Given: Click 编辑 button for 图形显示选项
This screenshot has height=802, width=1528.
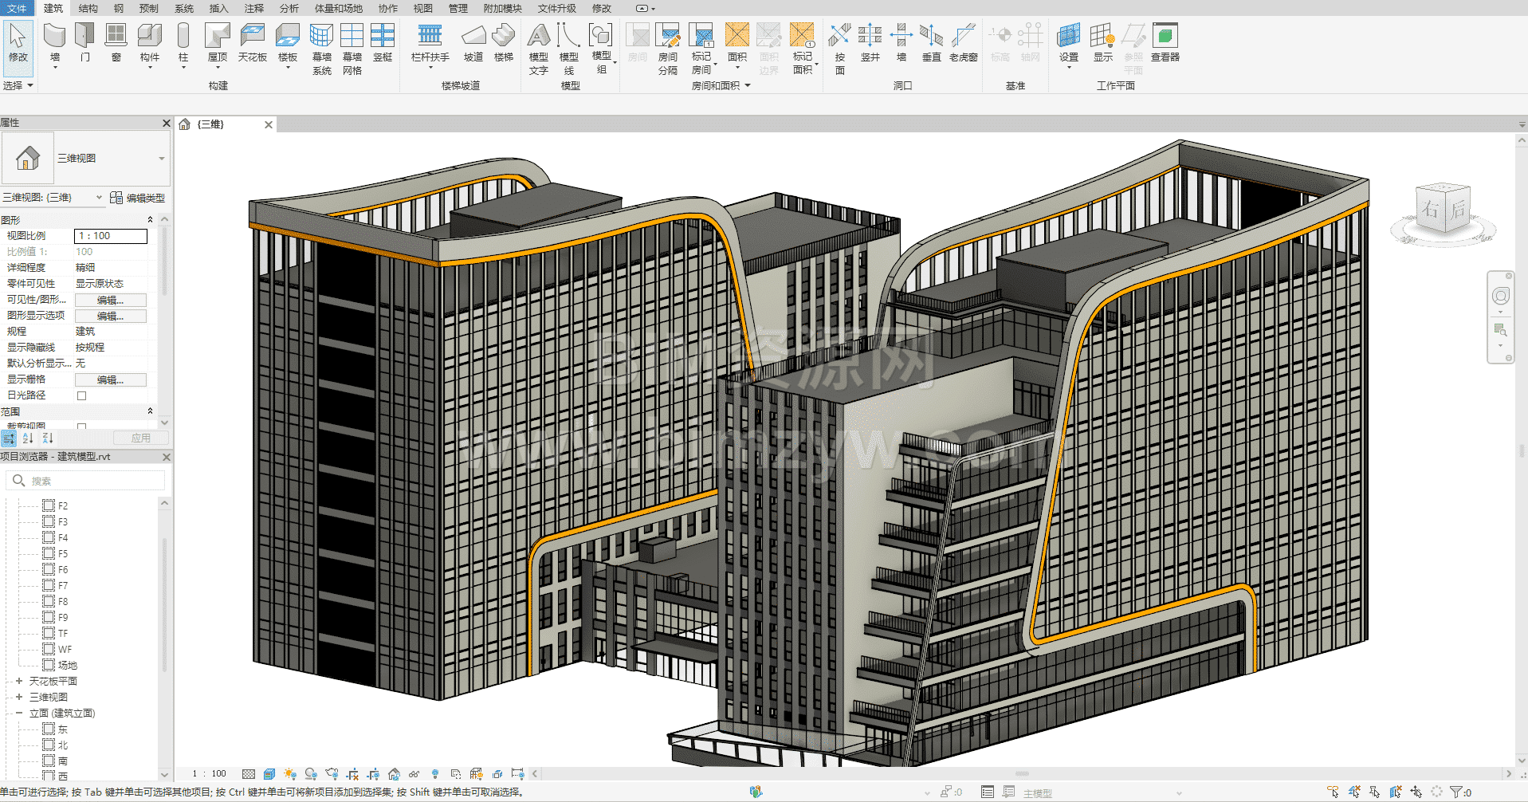Looking at the screenshot, I should click(x=110, y=316).
